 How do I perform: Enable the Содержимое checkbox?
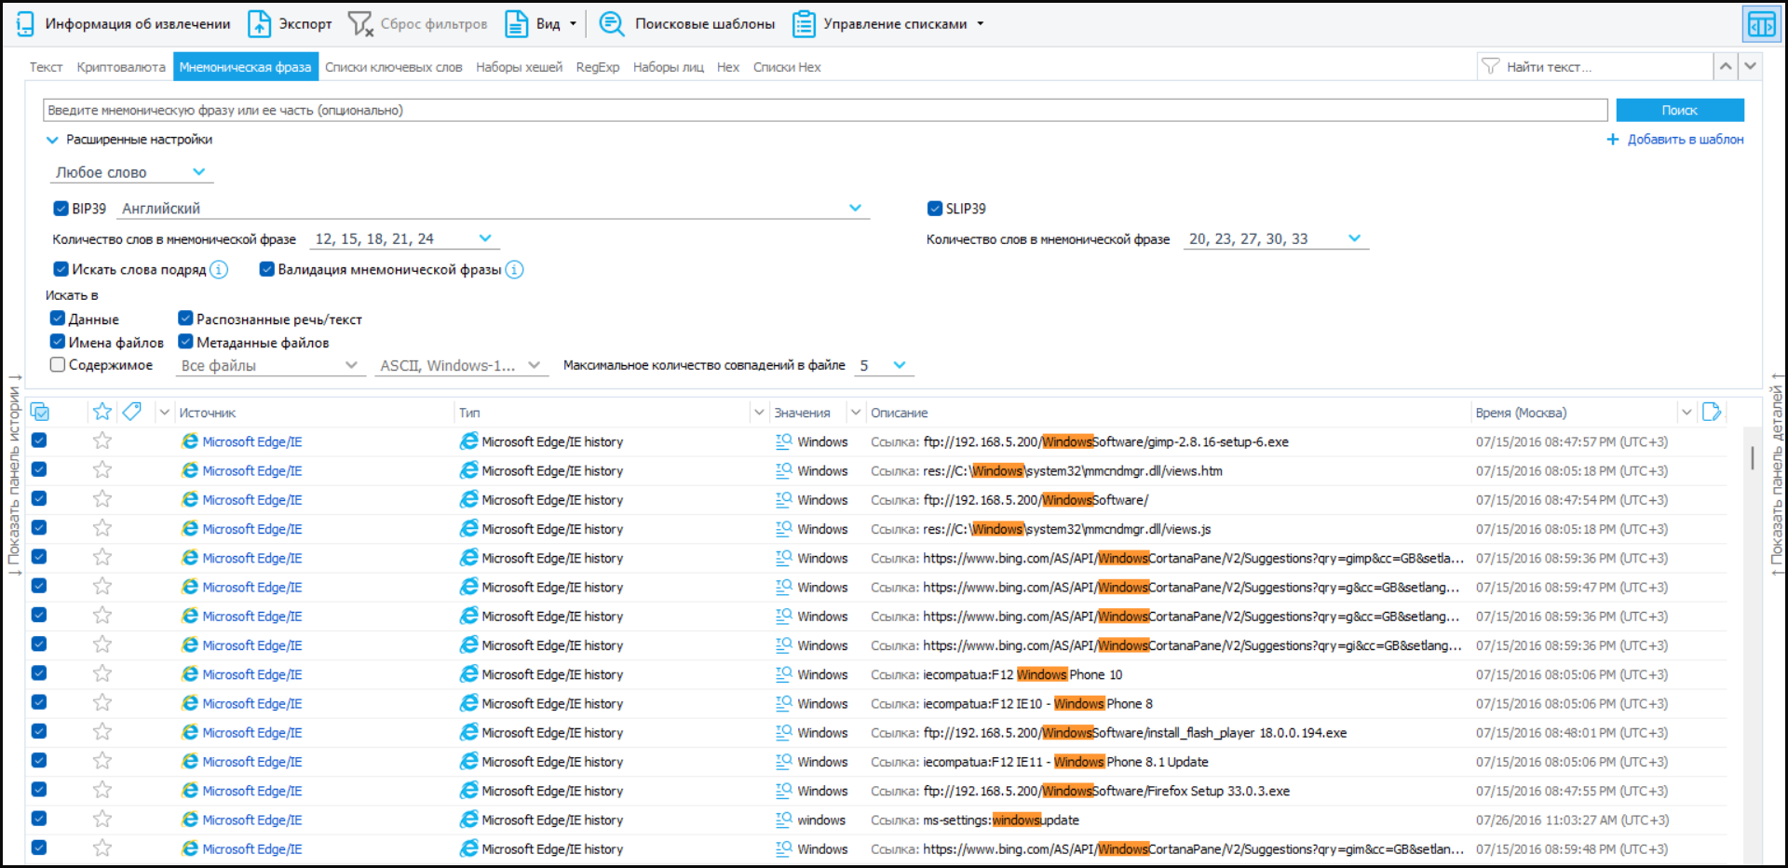(x=58, y=365)
